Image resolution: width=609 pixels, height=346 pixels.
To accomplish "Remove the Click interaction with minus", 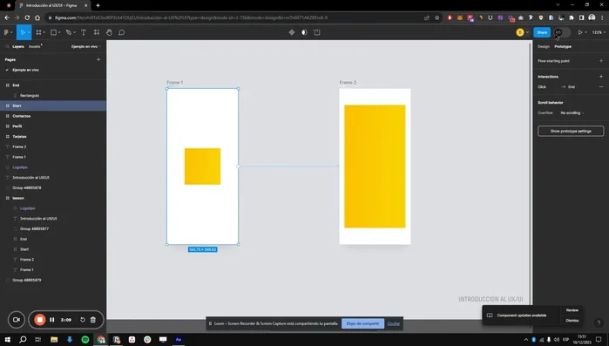I will [x=601, y=87].
